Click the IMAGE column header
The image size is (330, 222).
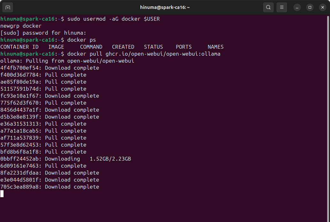tap(56, 47)
